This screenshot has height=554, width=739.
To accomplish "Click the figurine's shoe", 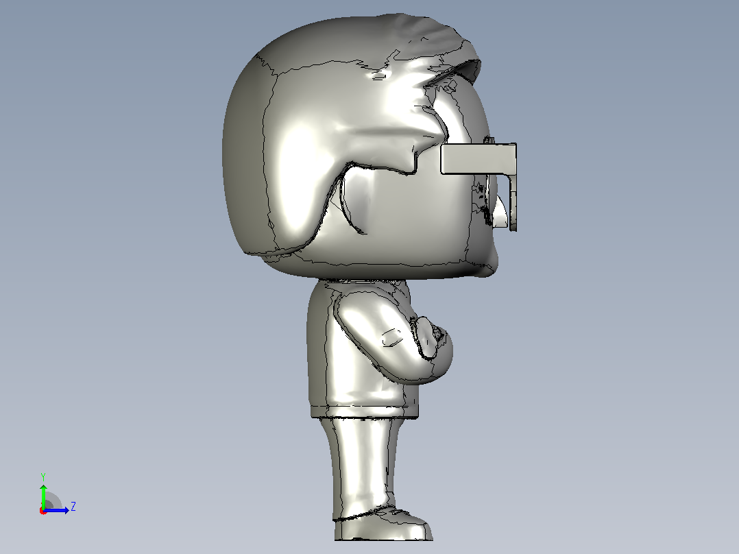I will click(x=383, y=525).
